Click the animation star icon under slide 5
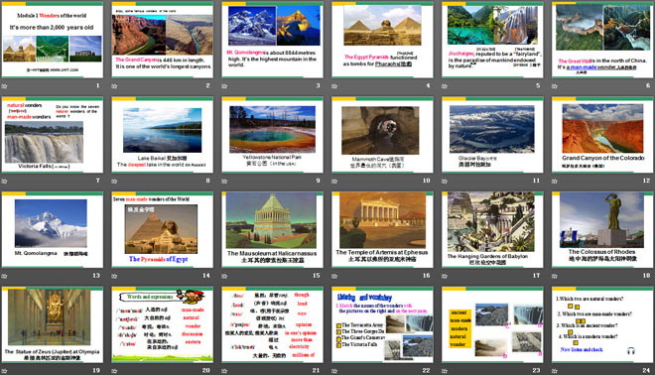The height and width of the screenshot is (375, 655). click(x=445, y=86)
